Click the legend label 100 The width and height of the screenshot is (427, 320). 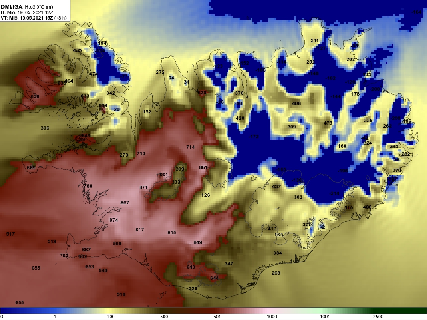point(111,317)
